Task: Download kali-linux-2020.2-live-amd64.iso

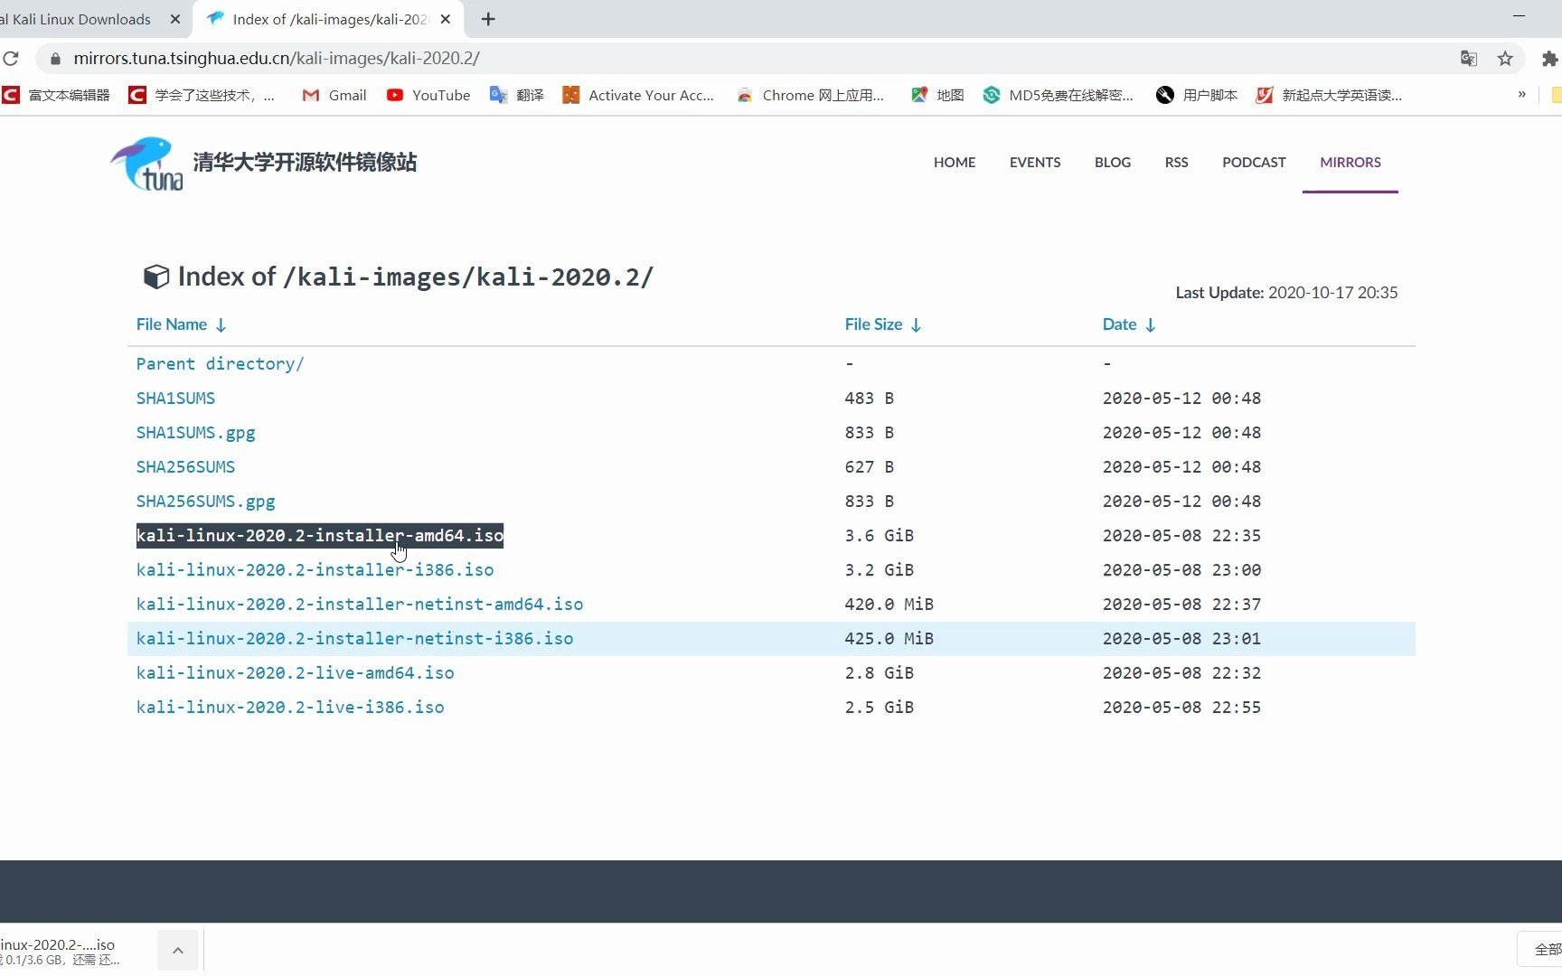Action: pyautogui.click(x=295, y=673)
